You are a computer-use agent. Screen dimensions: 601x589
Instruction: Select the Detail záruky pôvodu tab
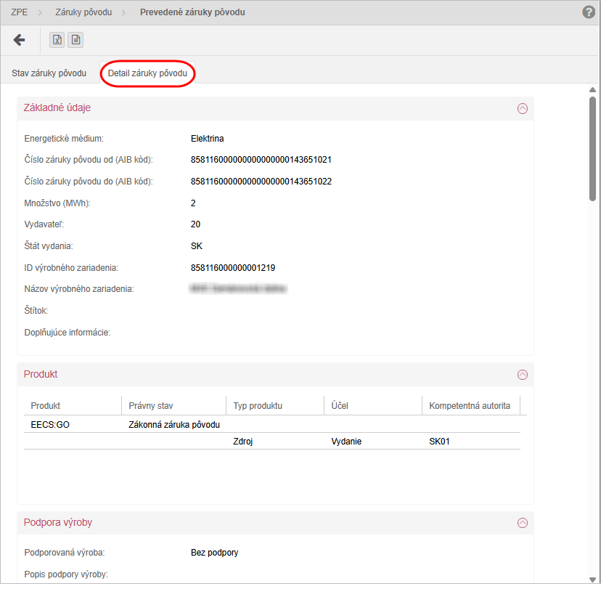pos(147,73)
